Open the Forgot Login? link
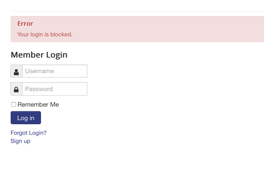 click(x=28, y=133)
